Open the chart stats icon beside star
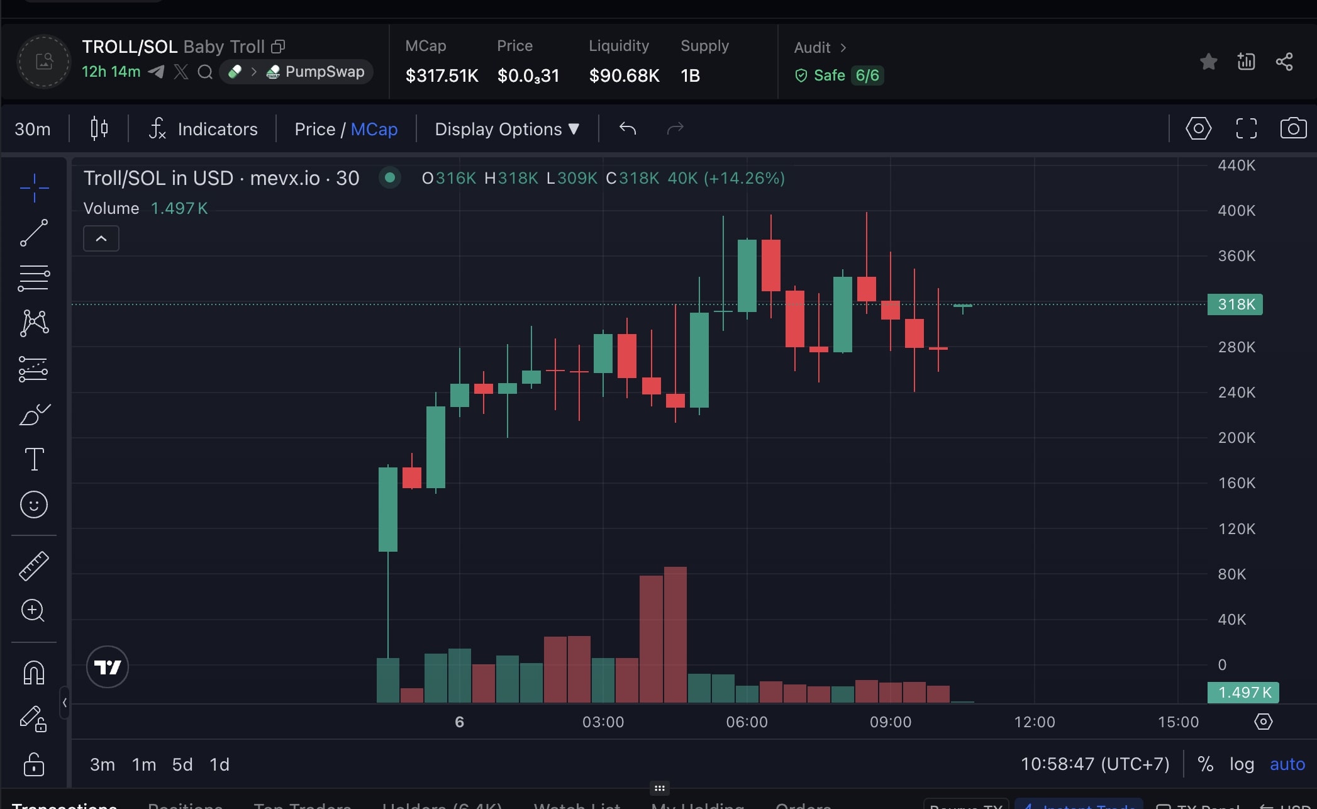Screen dimensions: 1317x809 [1246, 62]
